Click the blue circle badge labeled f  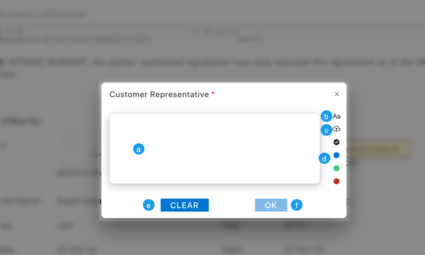pyautogui.click(x=296, y=205)
